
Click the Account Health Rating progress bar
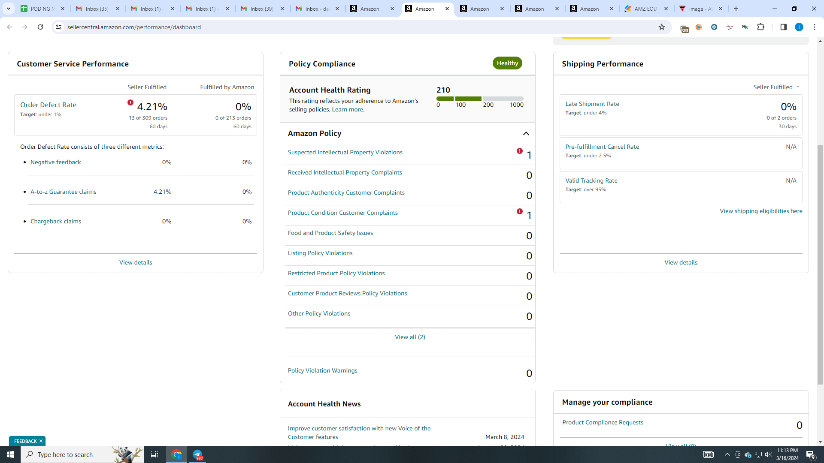(480, 99)
